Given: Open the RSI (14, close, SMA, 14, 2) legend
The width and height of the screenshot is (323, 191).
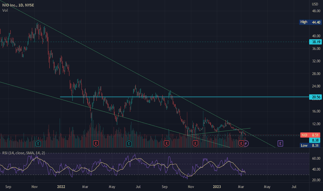Looking at the screenshot, I should click(x=24, y=153).
